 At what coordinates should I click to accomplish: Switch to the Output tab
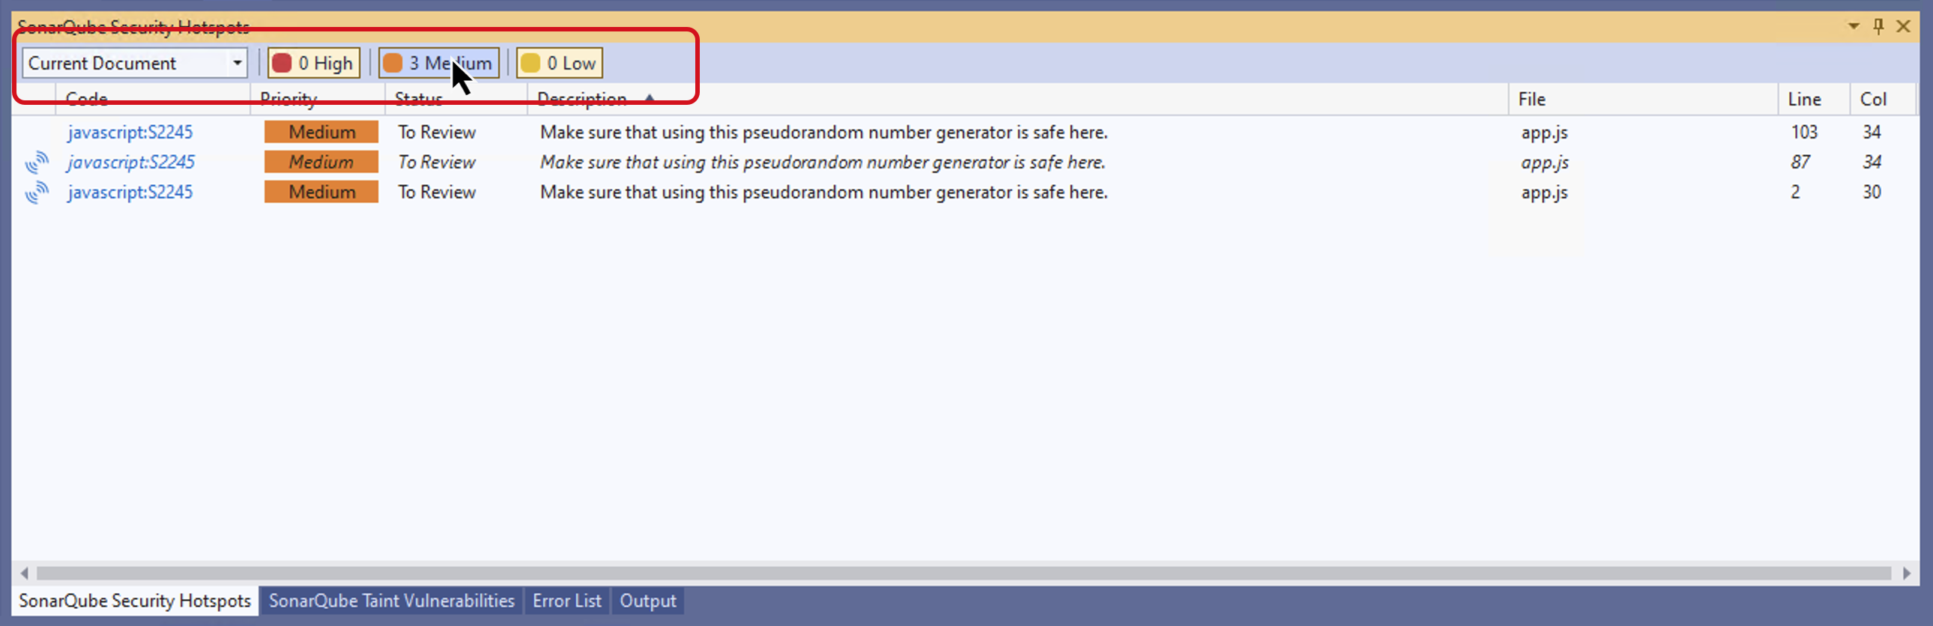pos(647,601)
